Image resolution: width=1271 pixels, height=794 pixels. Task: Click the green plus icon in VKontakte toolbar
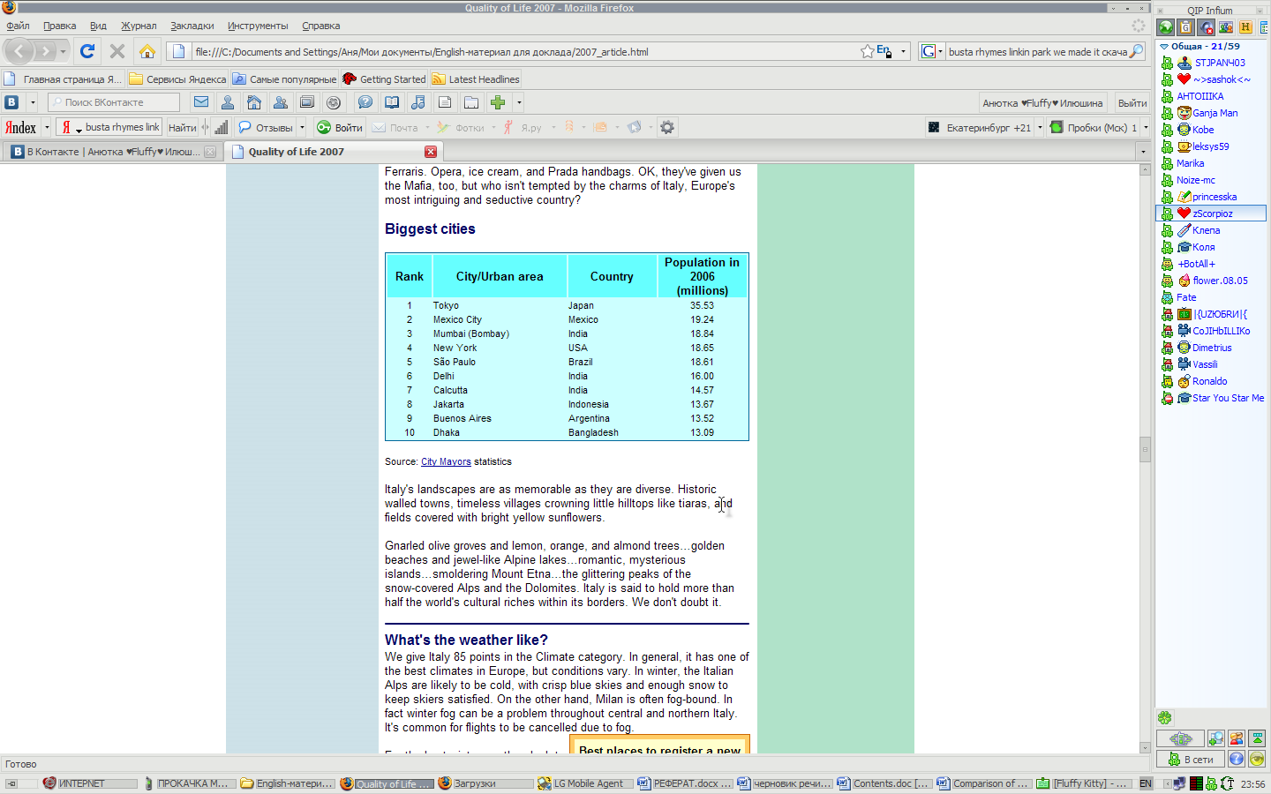pos(498,102)
